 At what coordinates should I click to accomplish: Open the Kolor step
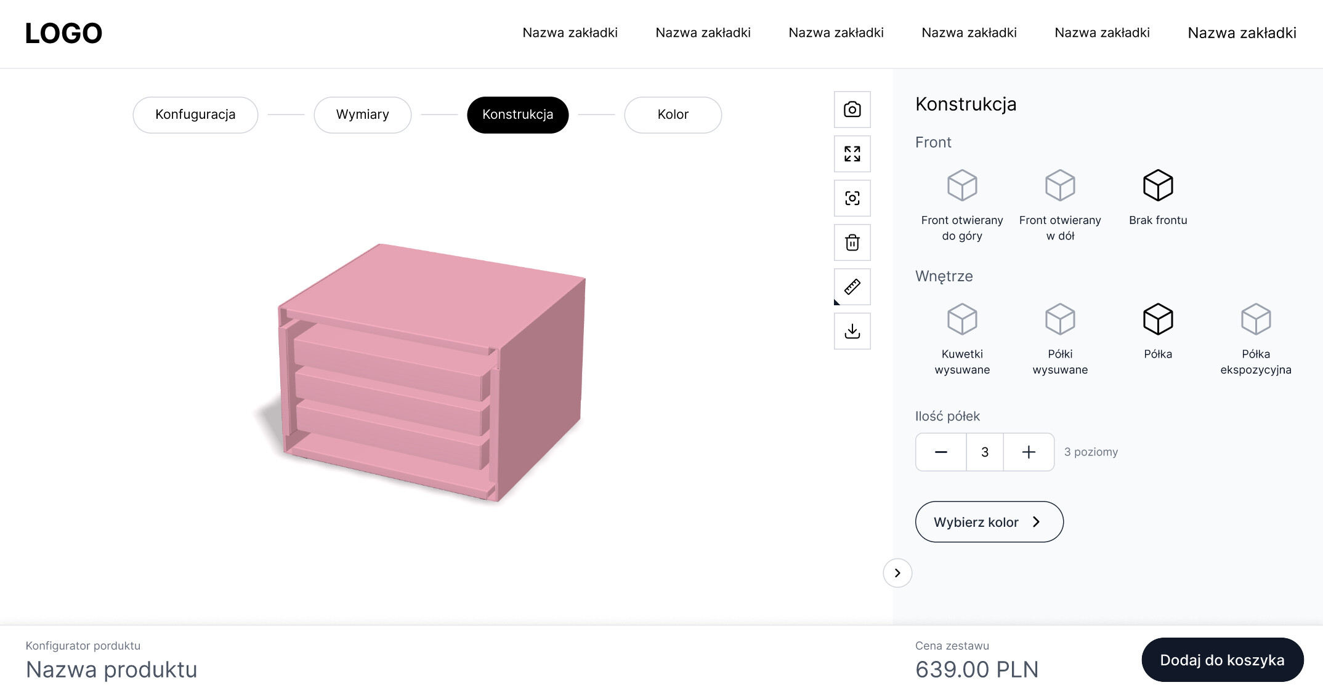pos(673,114)
